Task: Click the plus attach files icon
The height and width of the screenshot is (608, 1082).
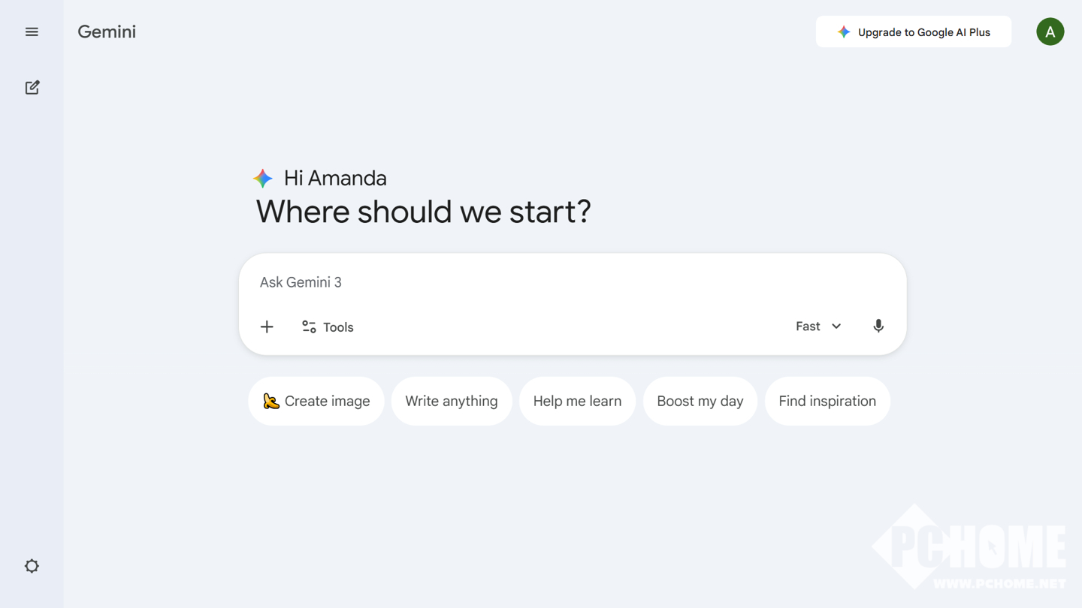Action: 267,327
